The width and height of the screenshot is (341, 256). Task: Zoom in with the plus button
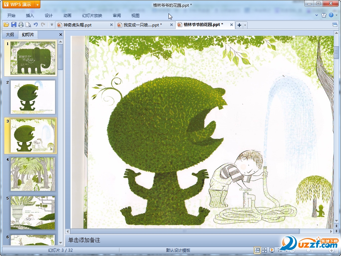(x=331, y=251)
